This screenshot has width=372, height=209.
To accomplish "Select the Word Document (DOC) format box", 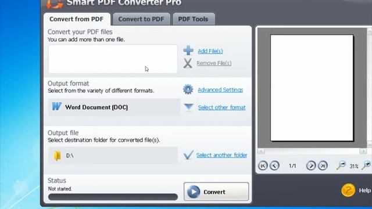I will click(114, 107).
